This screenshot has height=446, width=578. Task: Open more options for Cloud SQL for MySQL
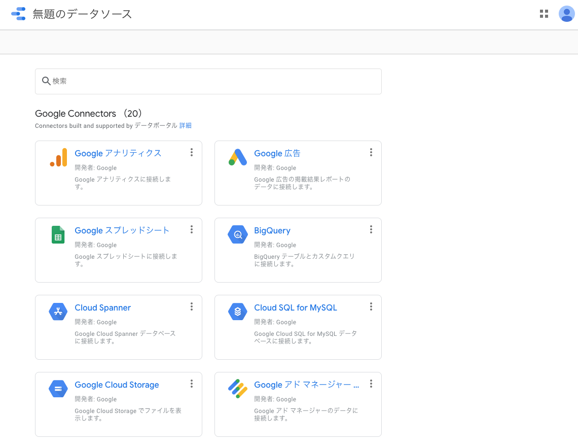coord(371,306)
